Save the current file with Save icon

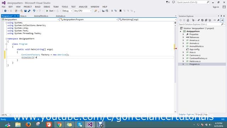[26, 11]
